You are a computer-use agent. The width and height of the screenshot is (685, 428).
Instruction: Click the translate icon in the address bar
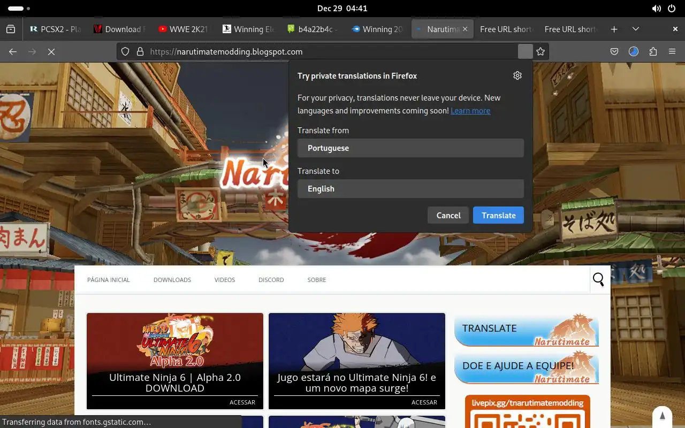pyautogui.click(x=526, y=52)
